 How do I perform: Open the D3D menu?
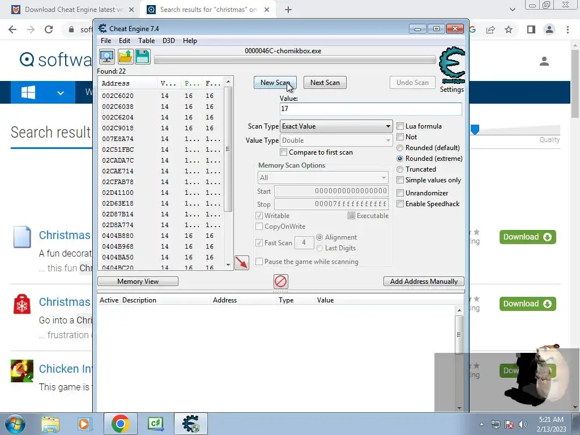click(x=169, y=41)
